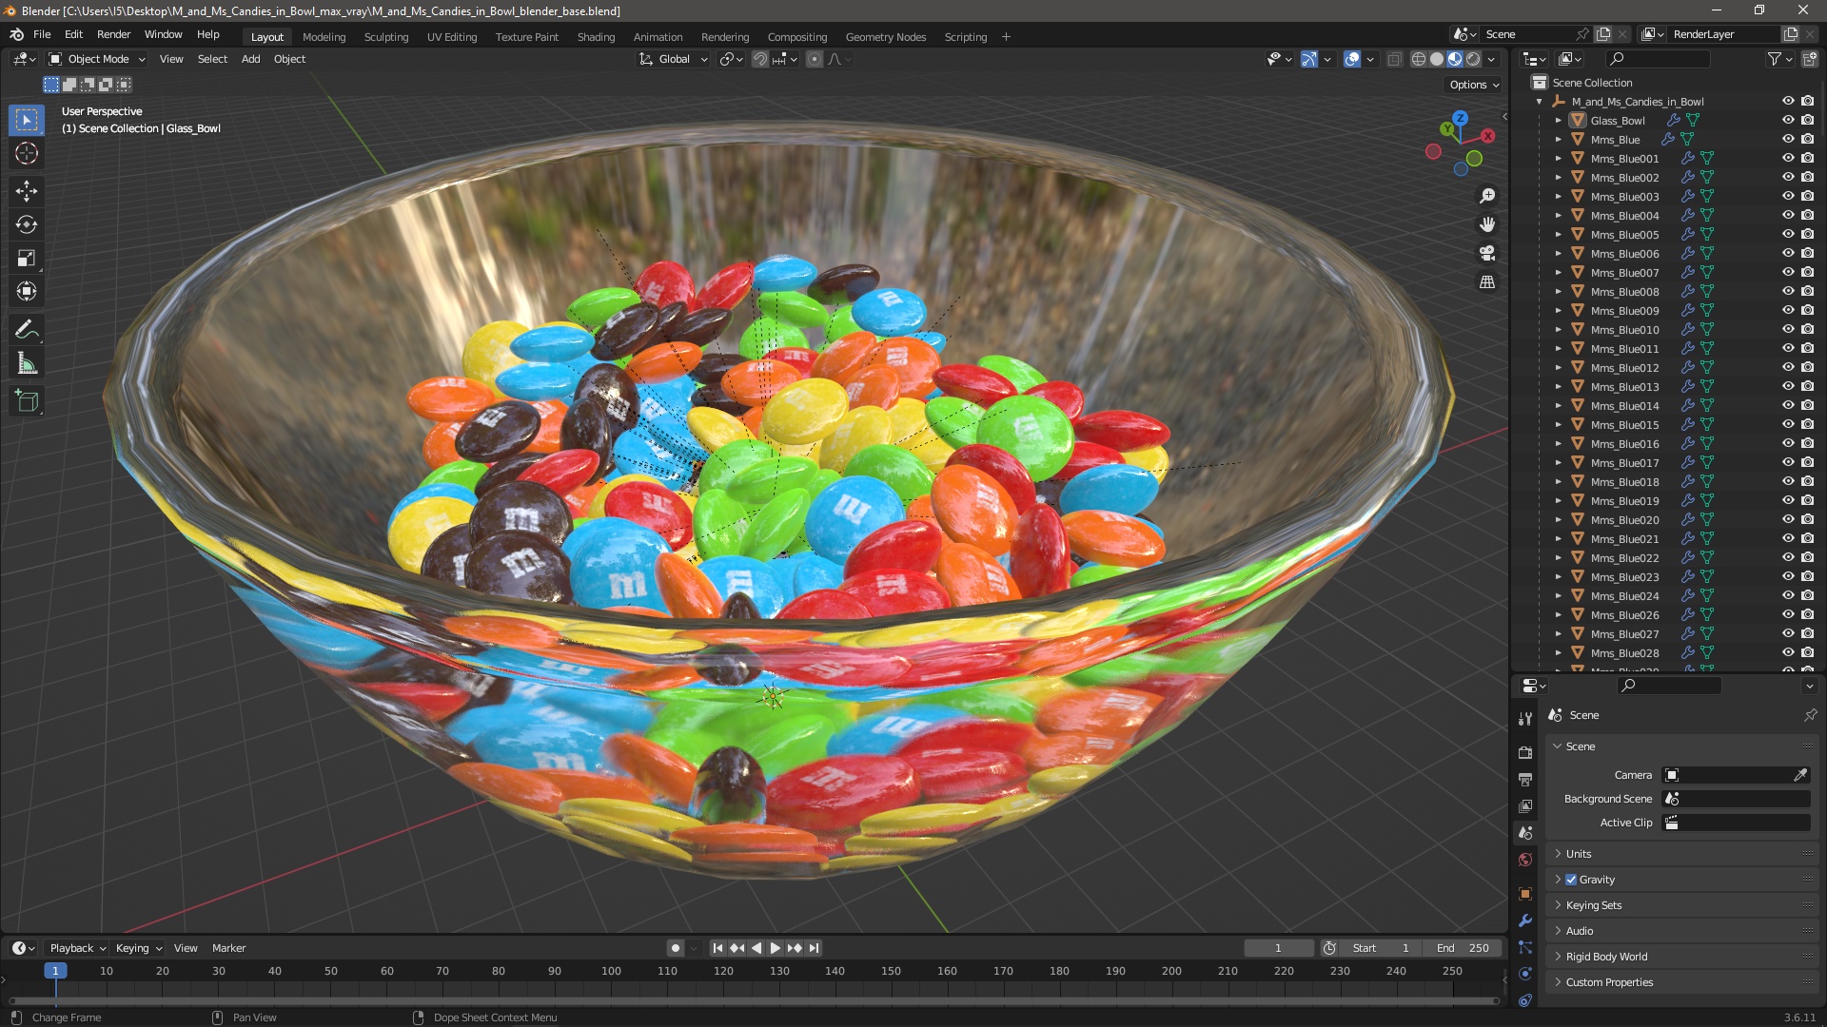Open the File menu

tap(42, 34)
